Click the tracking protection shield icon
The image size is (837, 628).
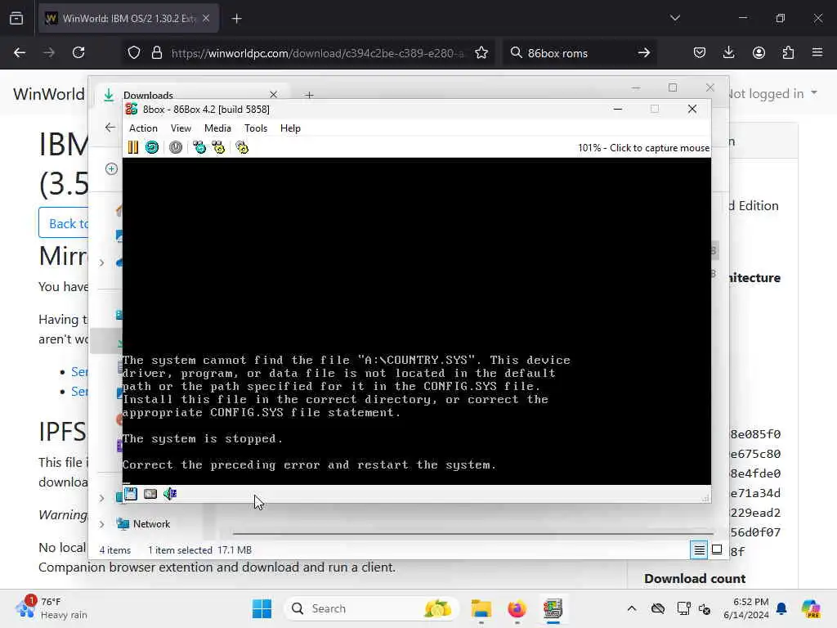[x=134, y=52]
